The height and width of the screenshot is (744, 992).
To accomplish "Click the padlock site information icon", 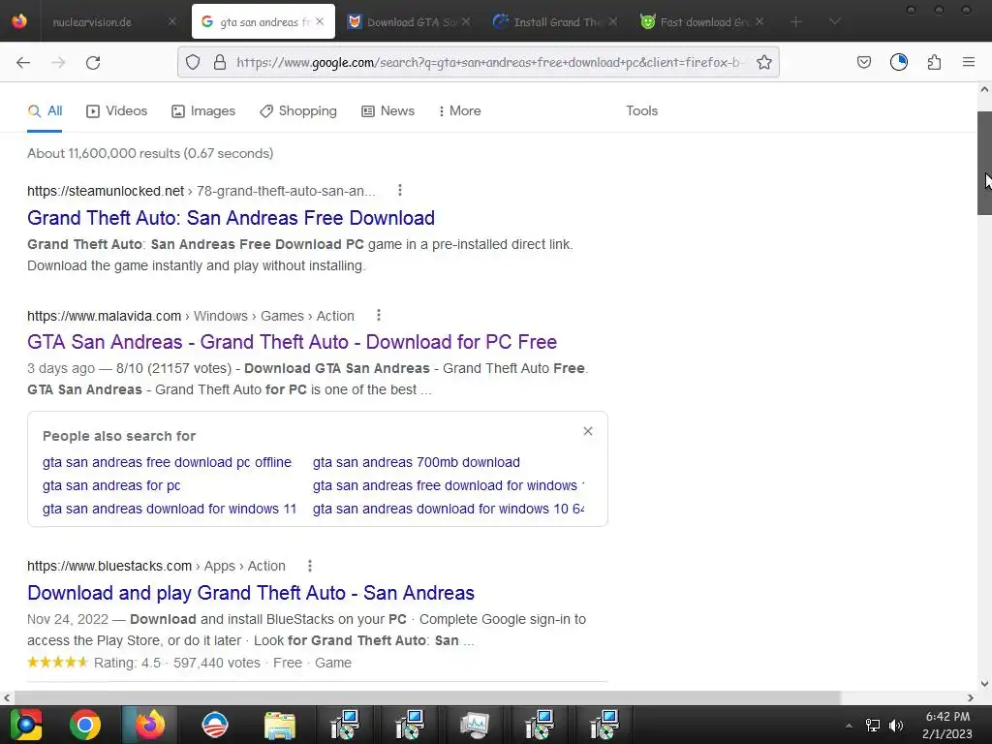I will click(x=220, y=62).
